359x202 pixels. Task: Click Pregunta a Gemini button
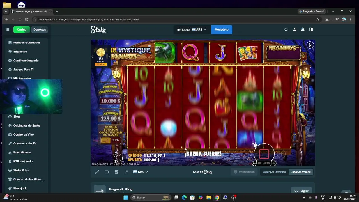coord(312,12)
